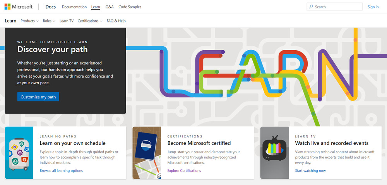Image resolution: width=387 pixels, height=185 pixels.
Task: Click the Become Microsoft certified heading
Action: tap(199, 143)
